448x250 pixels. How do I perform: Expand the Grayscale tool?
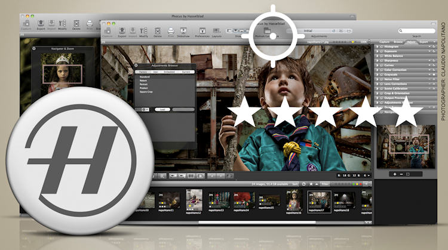(x=378, y=75)
